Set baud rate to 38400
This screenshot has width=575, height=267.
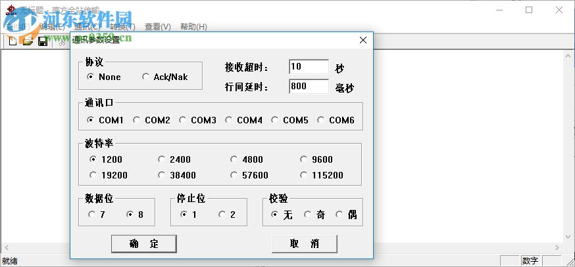tap(177, 175)
